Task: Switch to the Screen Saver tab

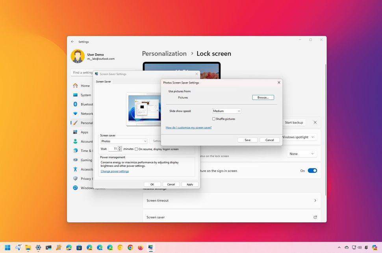Action: coord(103,81)
